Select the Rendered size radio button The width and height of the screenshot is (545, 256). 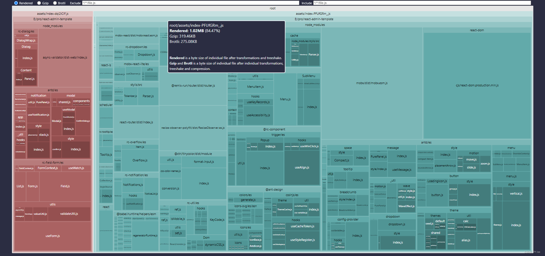pyautogui.click(x=16, y=3)
